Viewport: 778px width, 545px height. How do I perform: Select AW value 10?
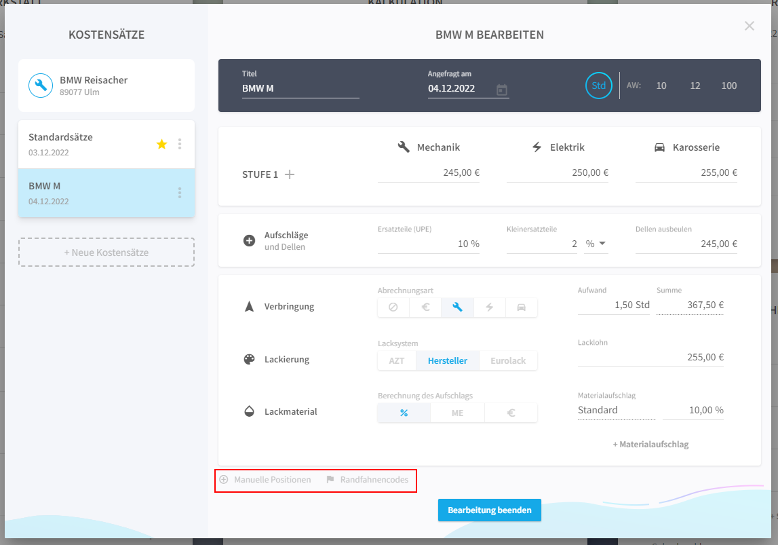(661, 86)
